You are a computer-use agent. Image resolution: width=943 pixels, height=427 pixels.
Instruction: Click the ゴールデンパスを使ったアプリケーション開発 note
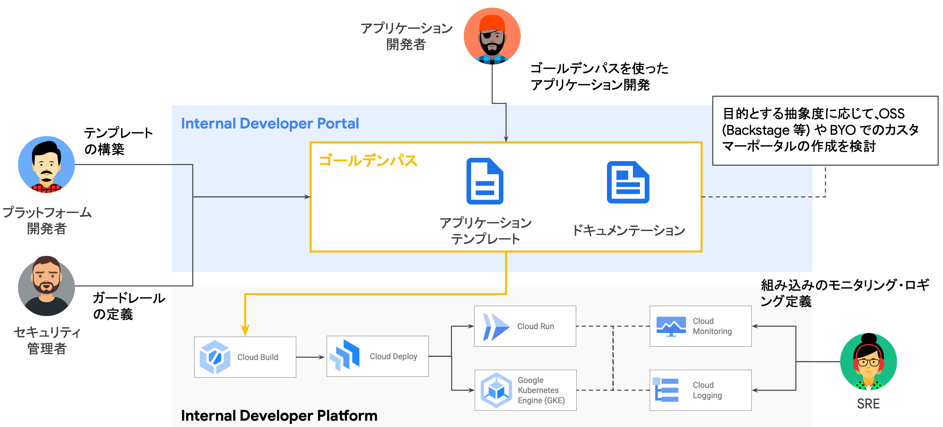tap(599, 77)
